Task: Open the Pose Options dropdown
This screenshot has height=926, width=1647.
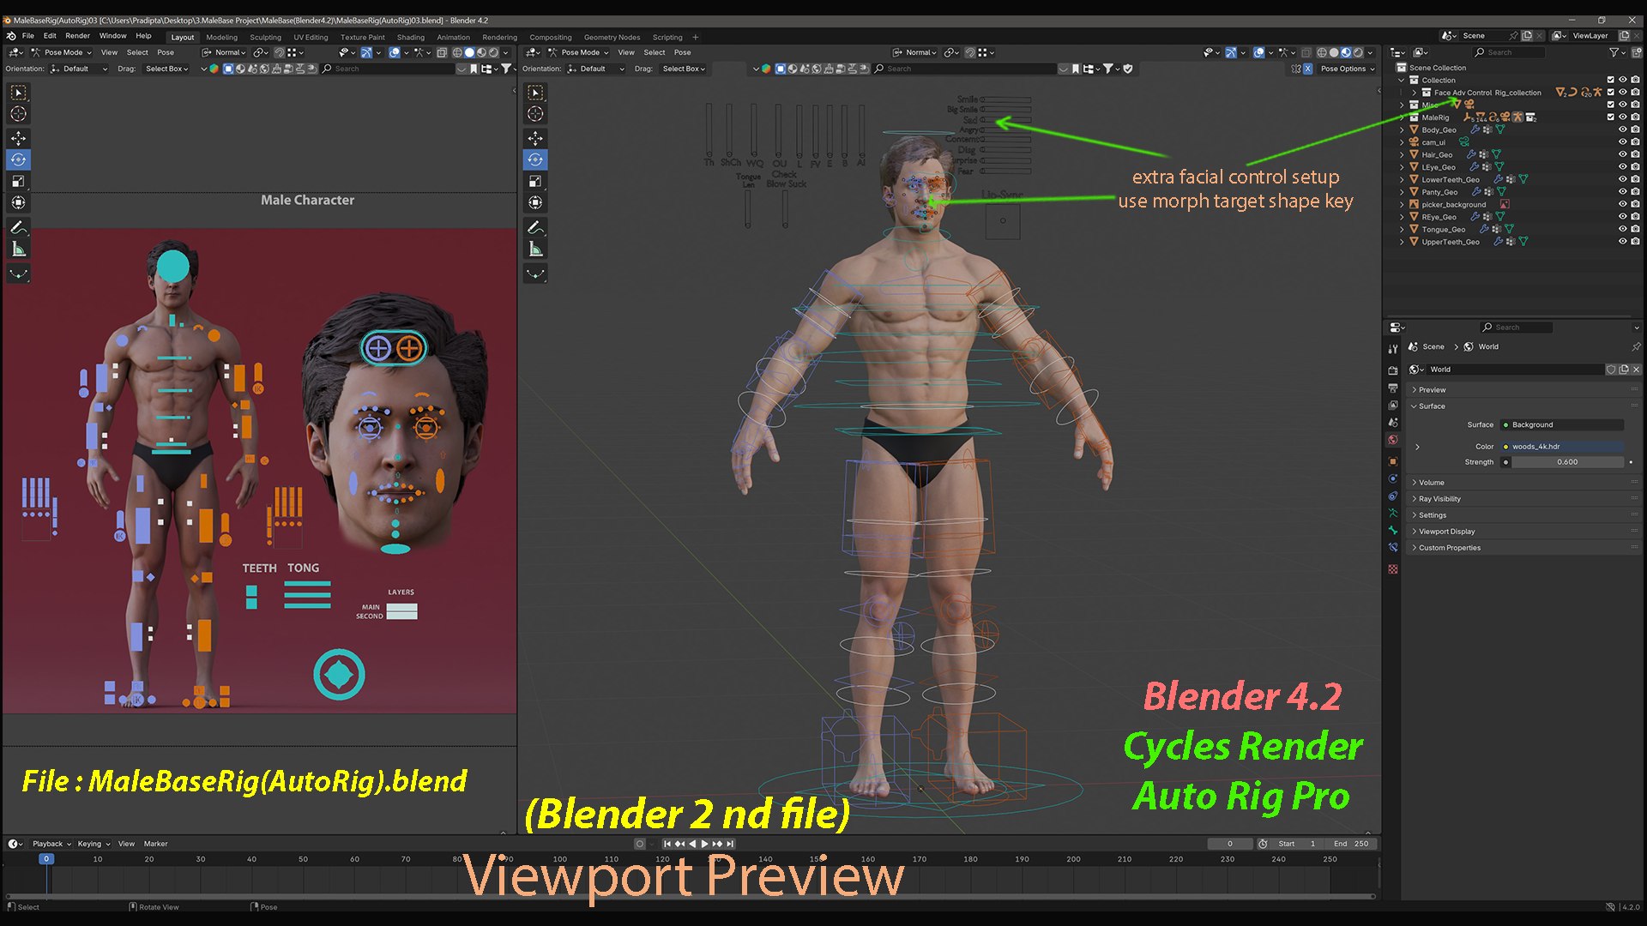Action: 1347,69
